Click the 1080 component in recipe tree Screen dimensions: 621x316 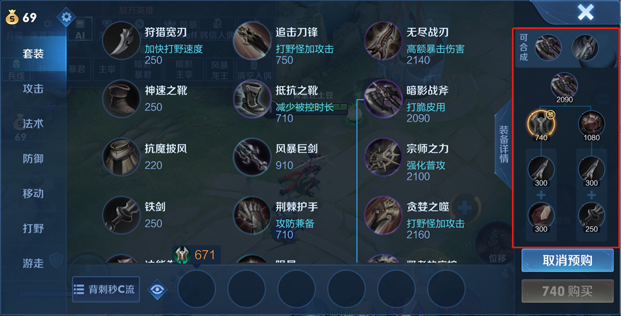(x=592, y=124)
